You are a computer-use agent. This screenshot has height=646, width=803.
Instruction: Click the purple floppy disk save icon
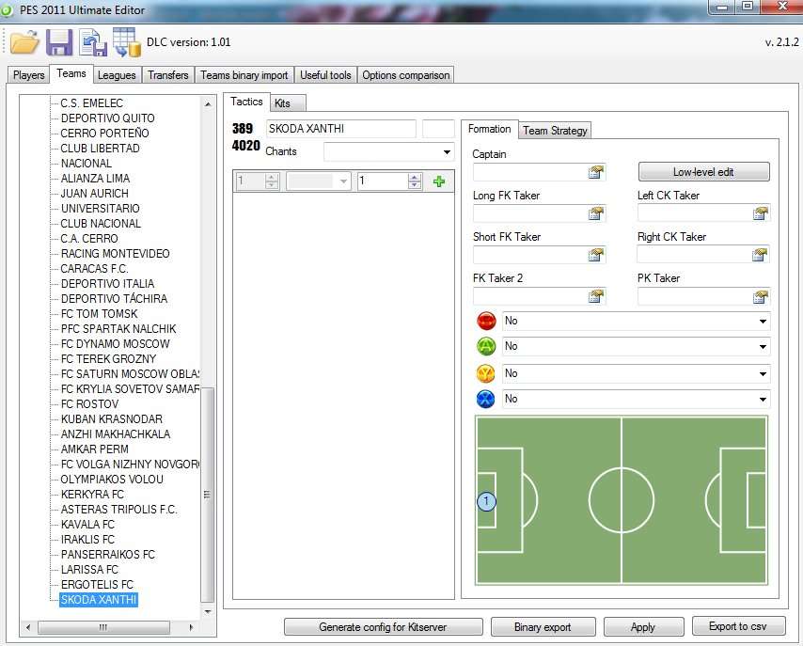click(x=59, y=42)
